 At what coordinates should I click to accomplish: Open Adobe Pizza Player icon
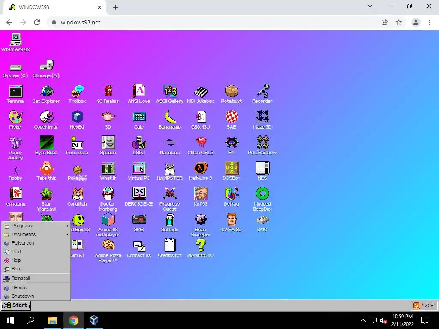pyautogui.click(x=108, y=251)
